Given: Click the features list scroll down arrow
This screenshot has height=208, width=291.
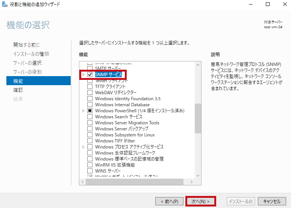Looking at the screenshot, I should point(198,176).
